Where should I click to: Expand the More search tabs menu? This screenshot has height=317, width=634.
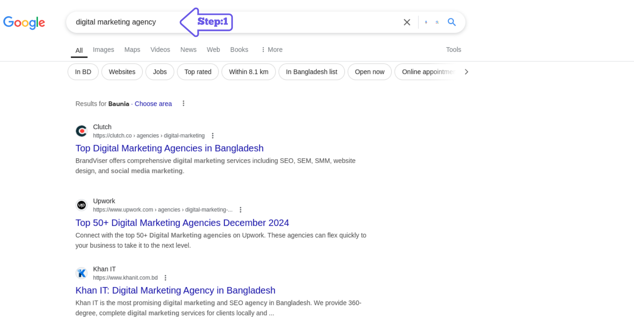pos(272,50)
